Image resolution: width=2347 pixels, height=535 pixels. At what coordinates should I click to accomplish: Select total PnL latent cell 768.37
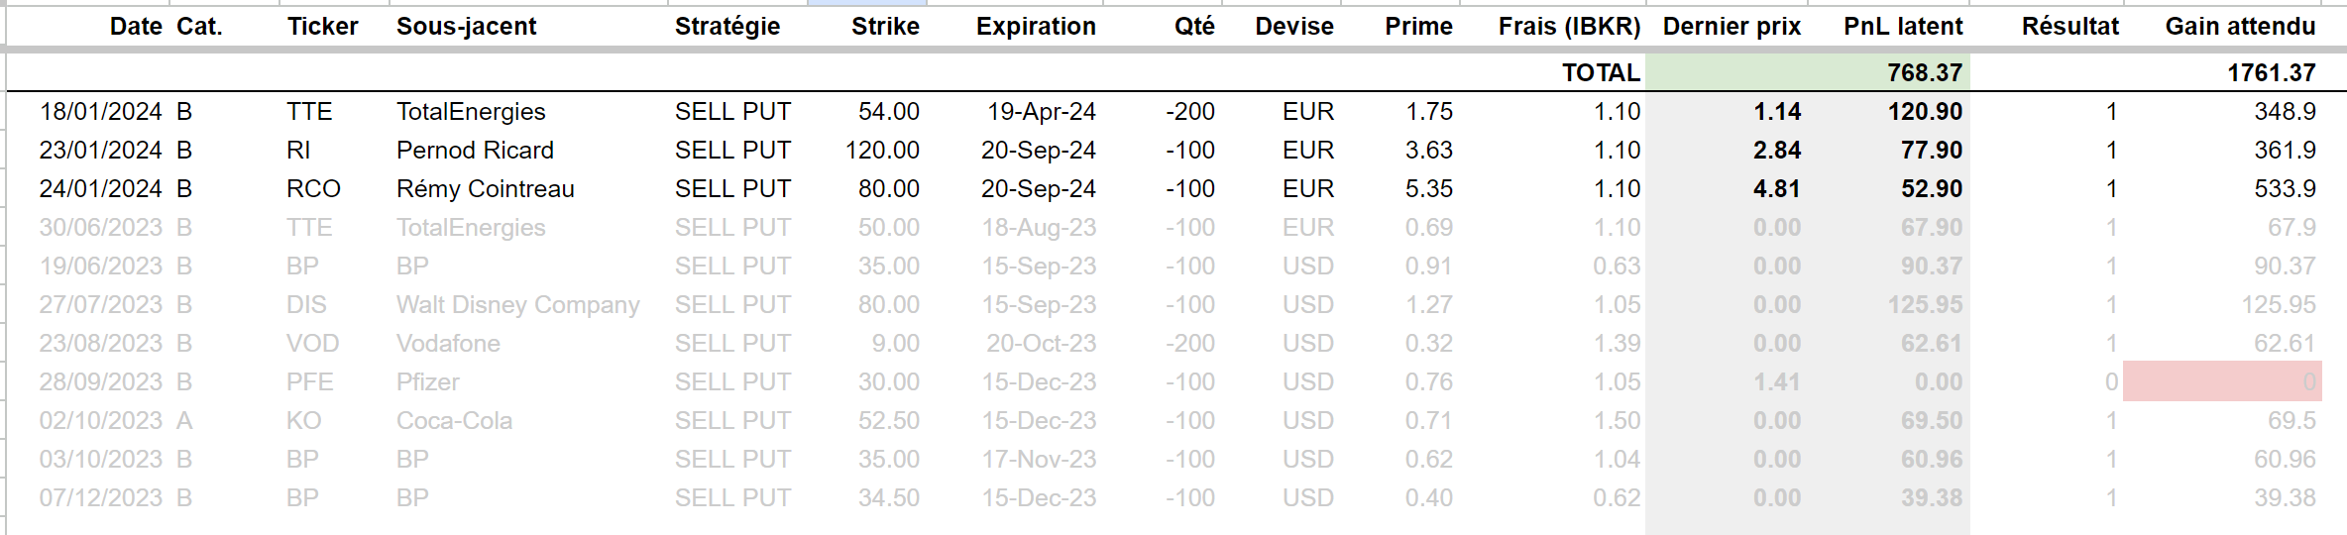[1924, 73]
